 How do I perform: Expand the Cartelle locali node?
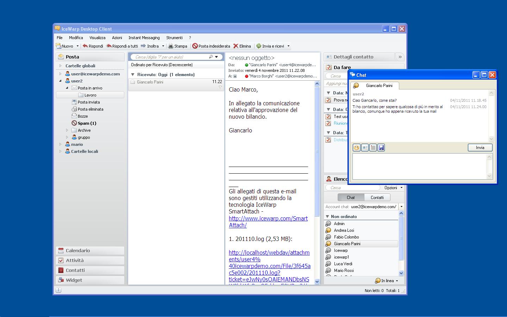point(60,151)
